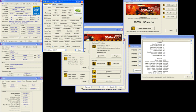The image size is (196, 112).
Task: Click the CPU-Z Memory window title icon
Action: coord(1,78)
